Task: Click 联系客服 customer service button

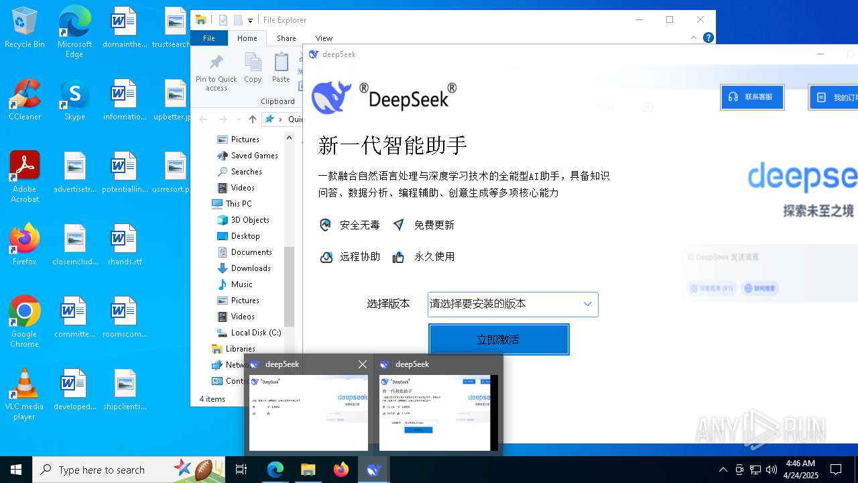Action: pos(752,97)
